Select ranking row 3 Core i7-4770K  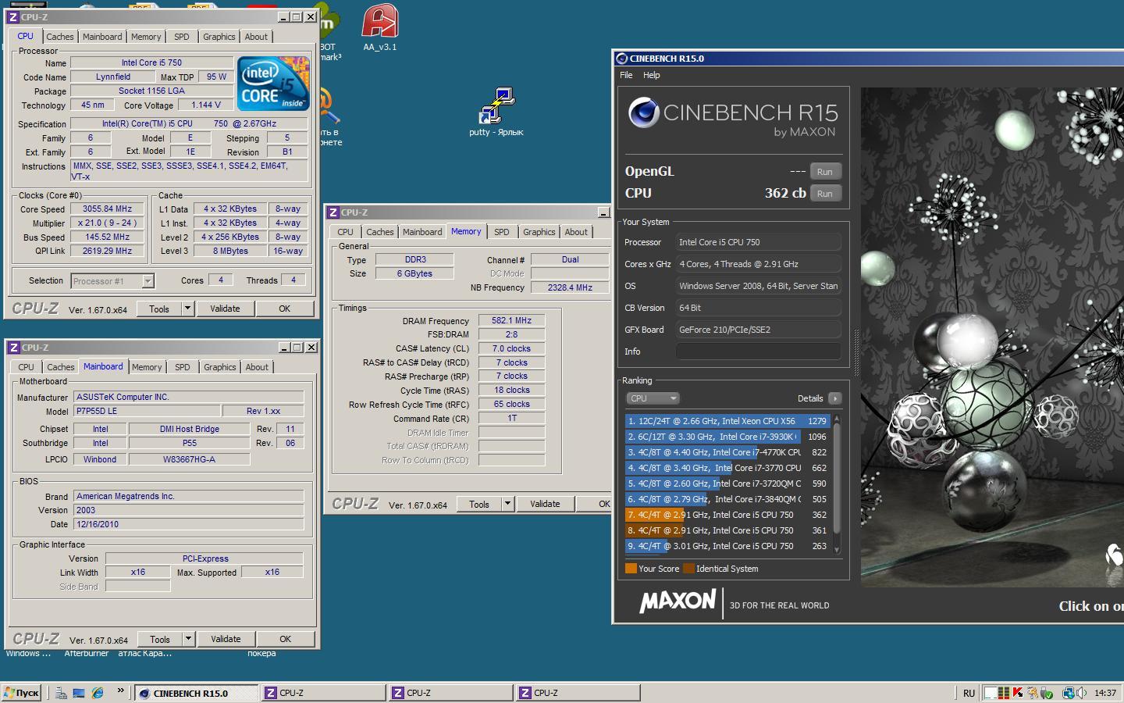coord(728,452)
